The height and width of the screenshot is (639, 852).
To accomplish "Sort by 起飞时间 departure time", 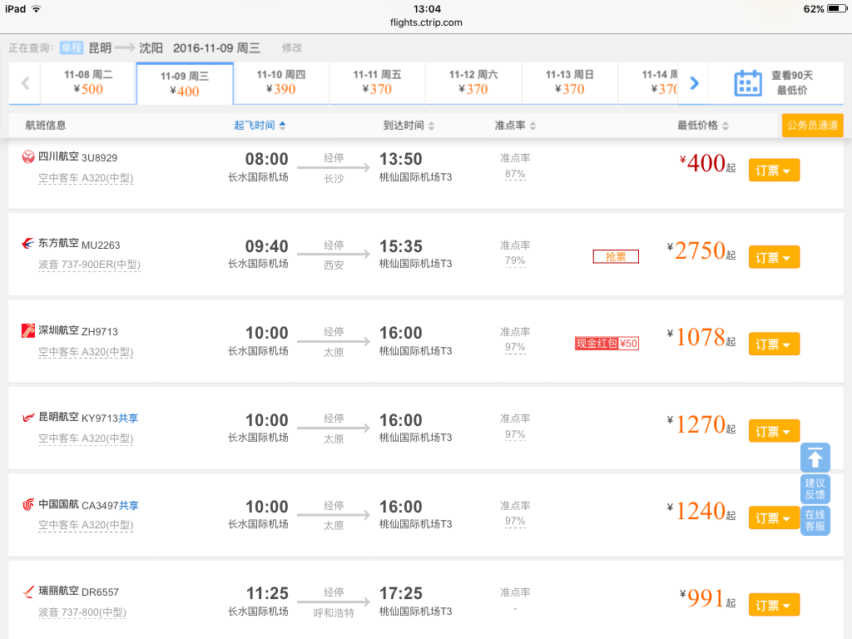I will click(x=260, y=126).
